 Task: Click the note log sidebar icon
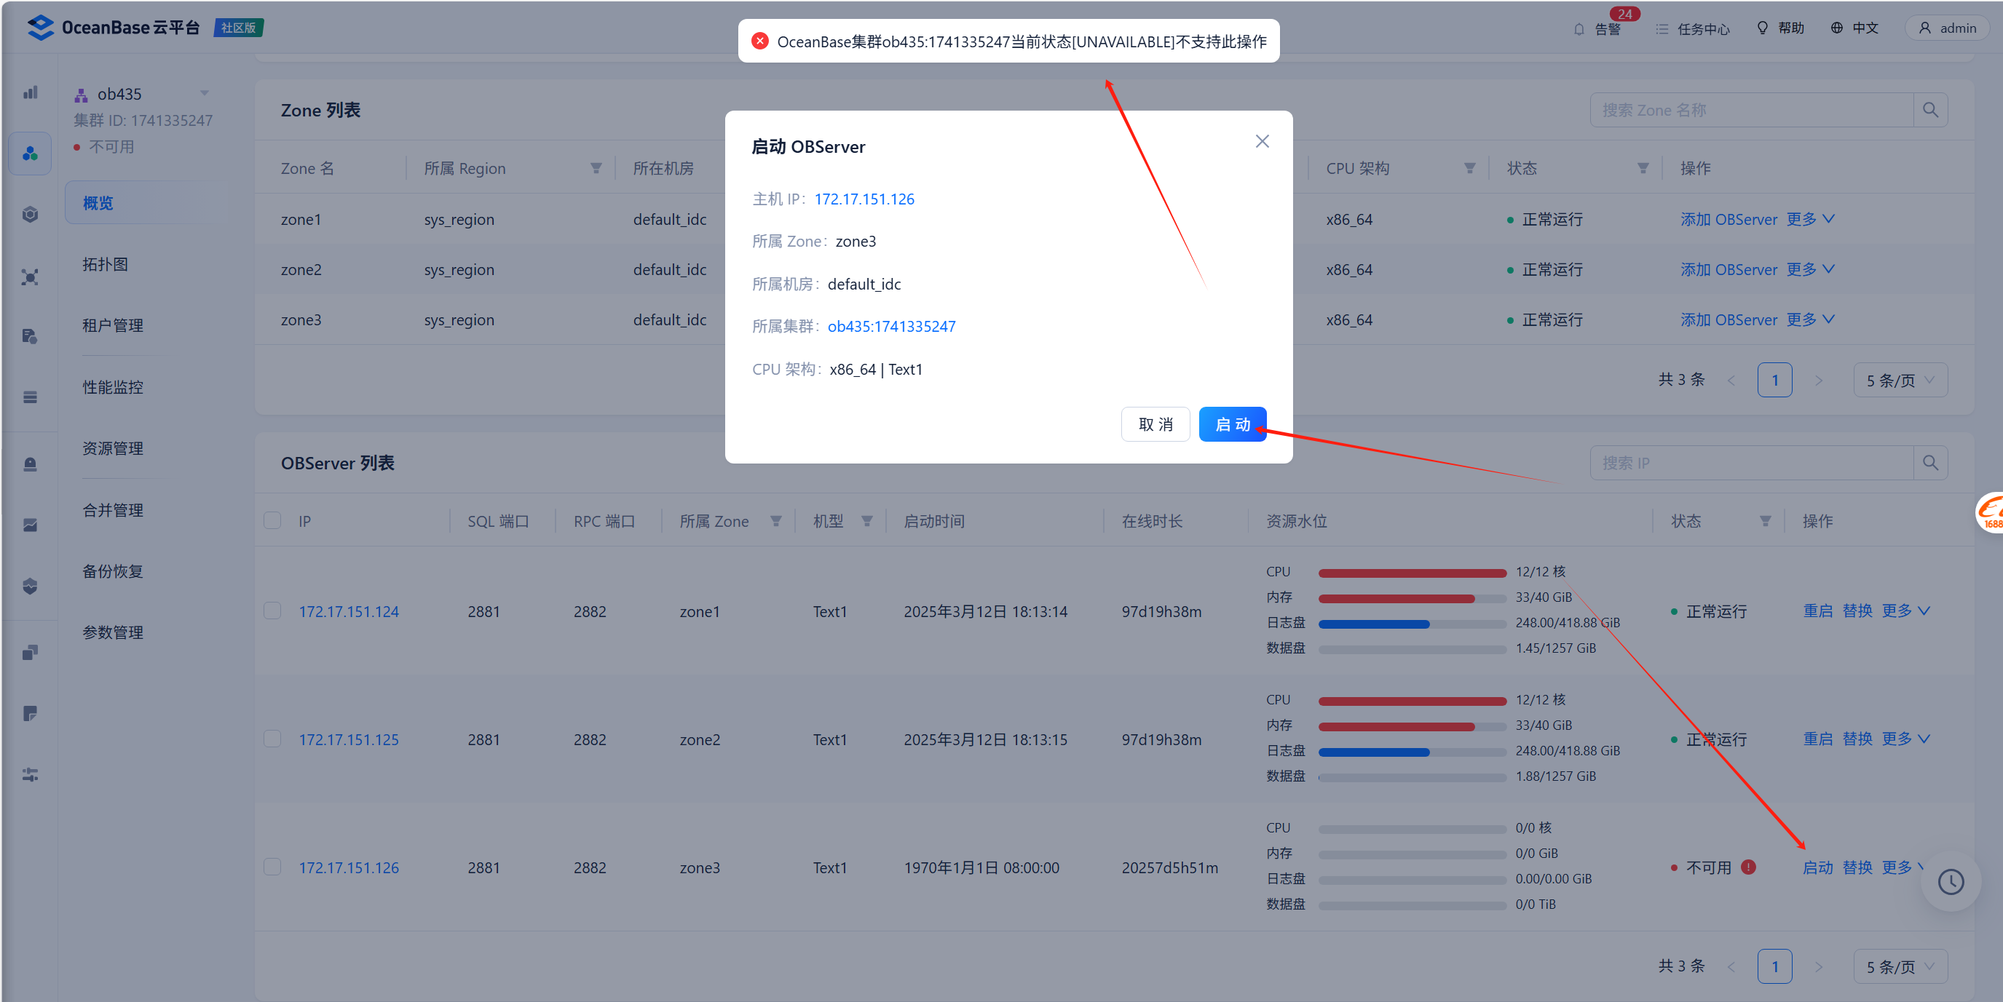[31, 714]
